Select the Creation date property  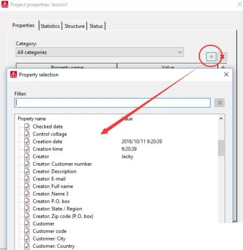[x=47, y=141]
